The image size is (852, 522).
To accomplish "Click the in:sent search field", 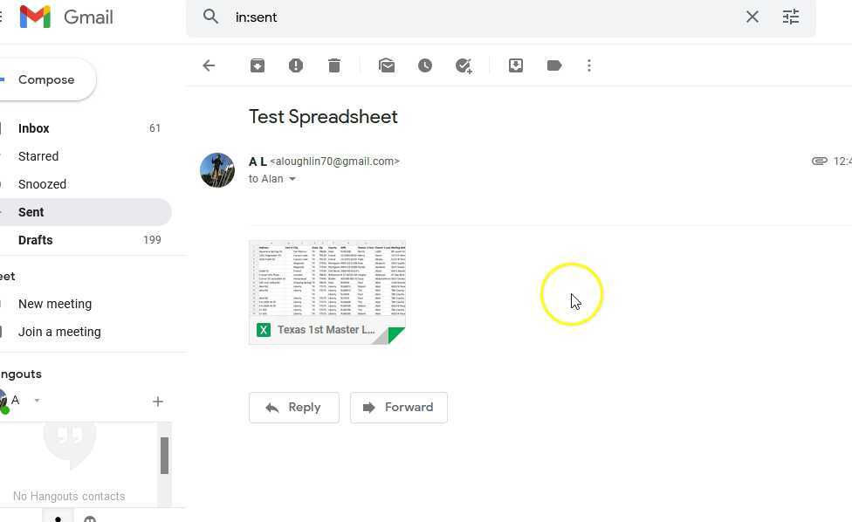I will [x=480, y=17].
